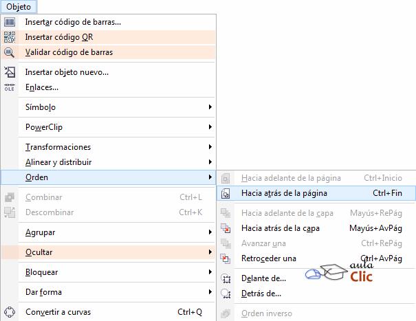Screen dimensions: 416x321
Task: Choose Detrás de... option
Action: (x=261, y=294)
